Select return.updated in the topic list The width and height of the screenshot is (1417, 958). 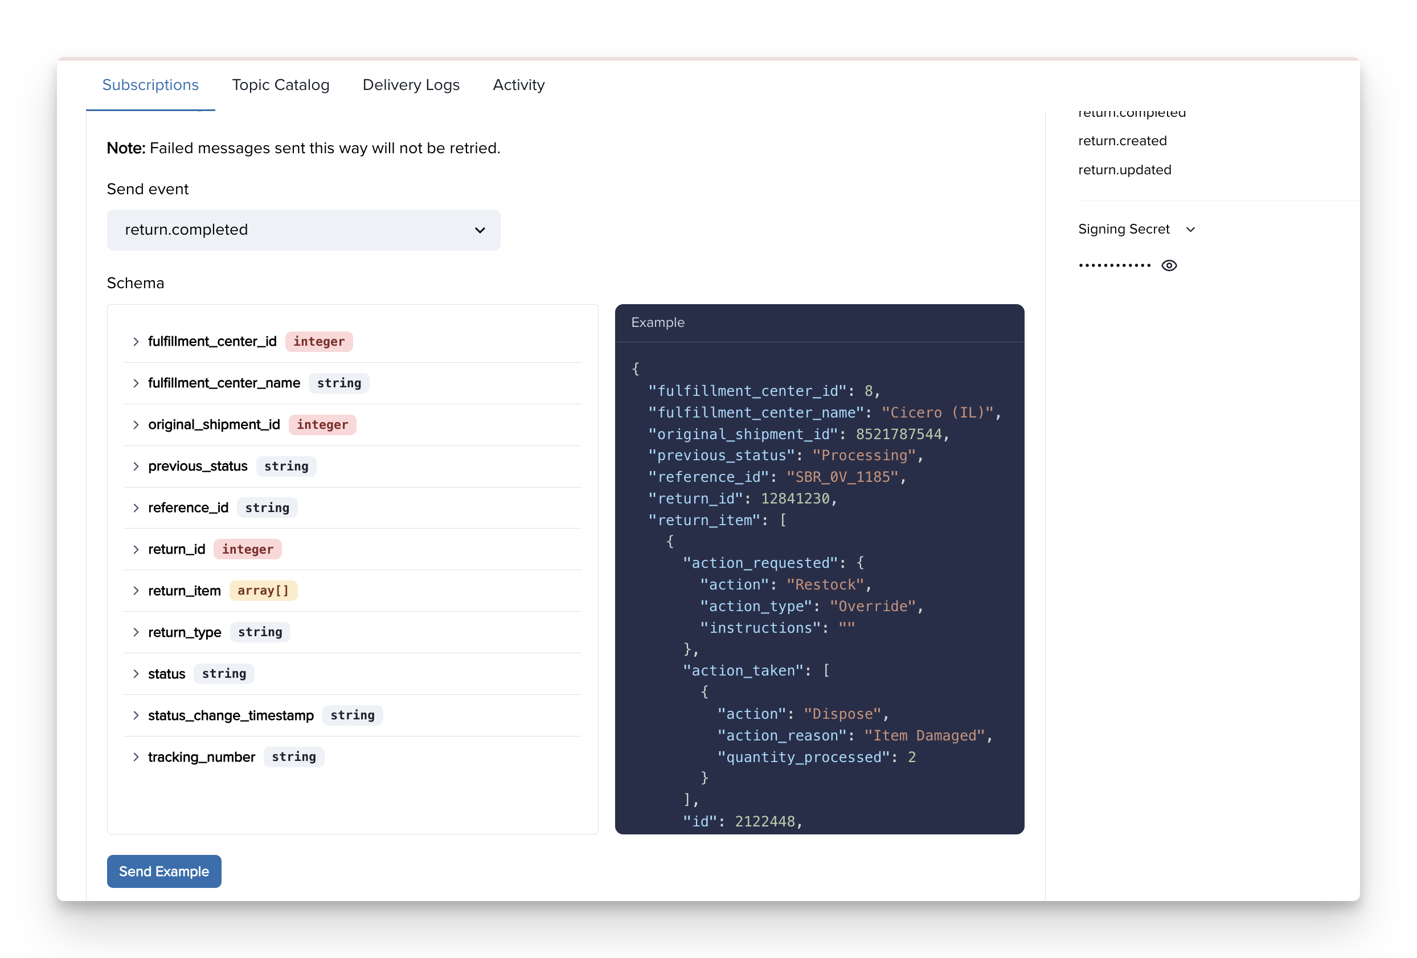click(1124, 170)
